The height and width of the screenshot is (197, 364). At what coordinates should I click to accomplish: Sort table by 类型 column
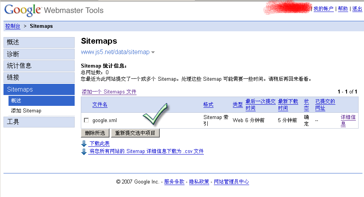[x=238, y=105]
